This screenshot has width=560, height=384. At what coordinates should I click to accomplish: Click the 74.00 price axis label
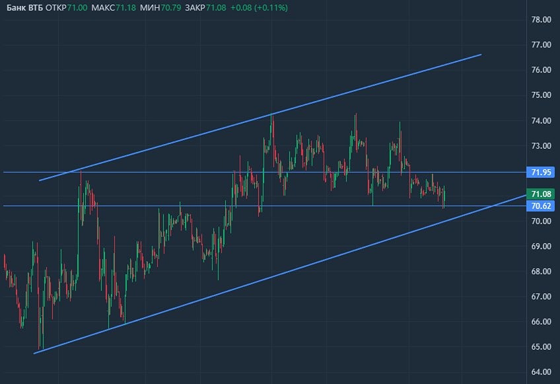(x=541, y=121)
